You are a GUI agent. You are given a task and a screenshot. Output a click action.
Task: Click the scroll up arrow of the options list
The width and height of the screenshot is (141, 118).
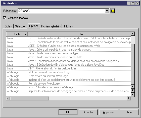point(132,34)
